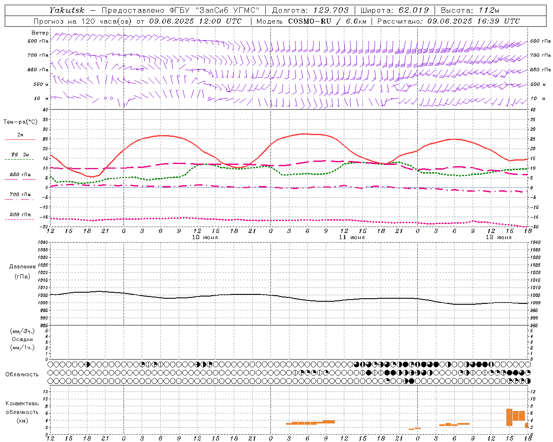Click the Конвективн. label of convective cloud panel
The height and width of the screenshot is (442, 553).
(22, 404)
